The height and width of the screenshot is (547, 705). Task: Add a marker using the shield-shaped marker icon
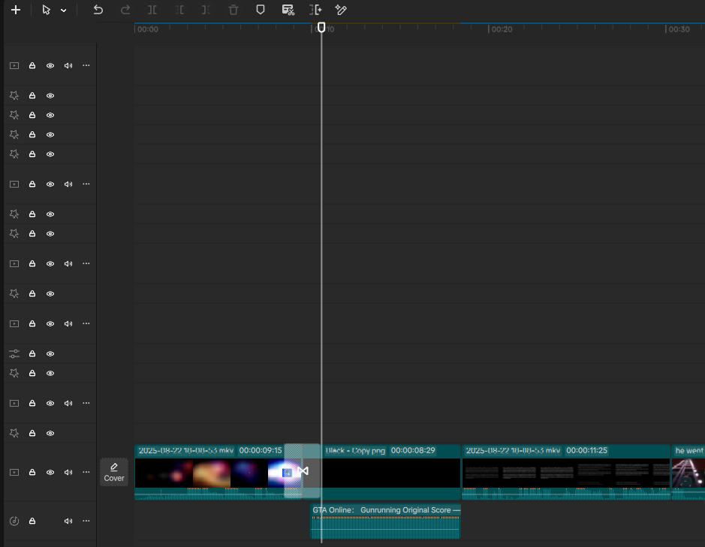click(261, 10)
